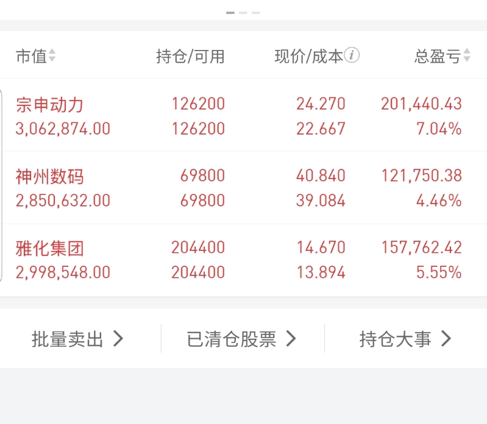Viewport: 487px width, 424px height.
Task: Select the first page indicator dash
Action: (x=230, y=13)
